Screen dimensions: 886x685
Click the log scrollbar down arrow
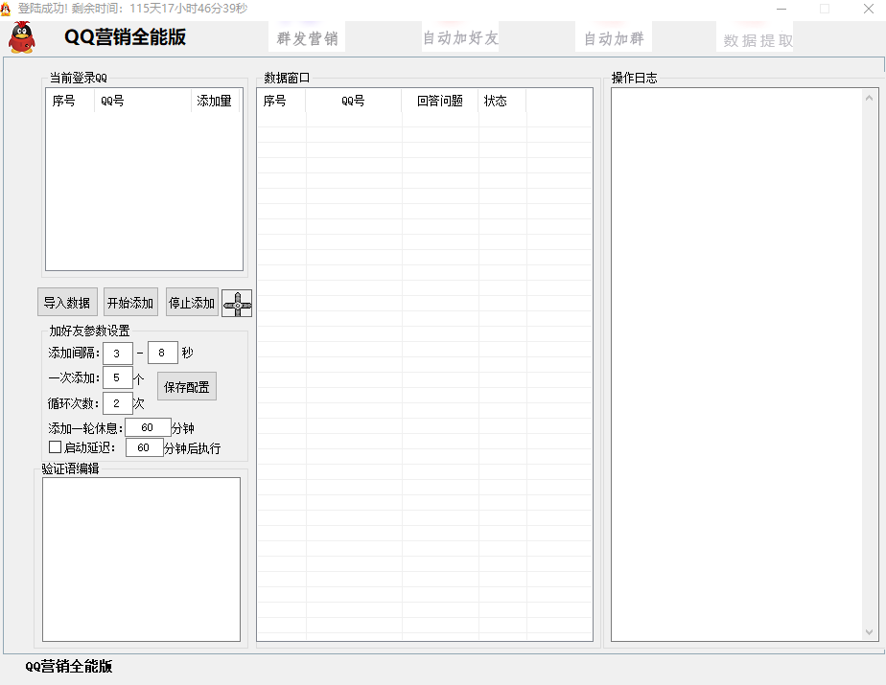click(x=870, y=632)
